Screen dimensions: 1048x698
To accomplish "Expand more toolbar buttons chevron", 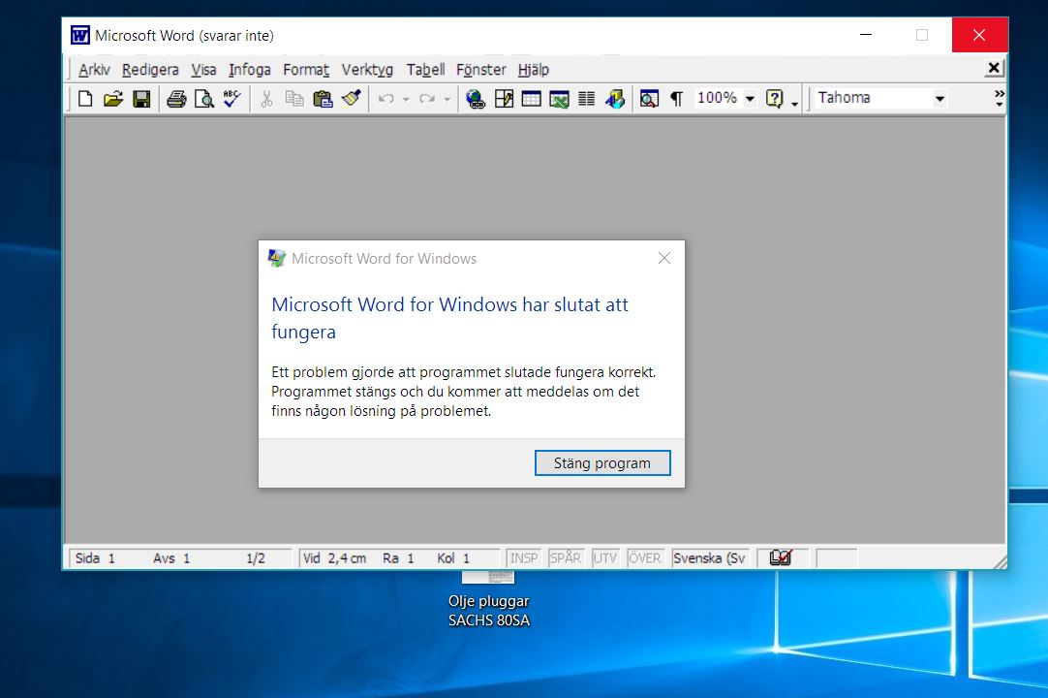I will 1000,98.
